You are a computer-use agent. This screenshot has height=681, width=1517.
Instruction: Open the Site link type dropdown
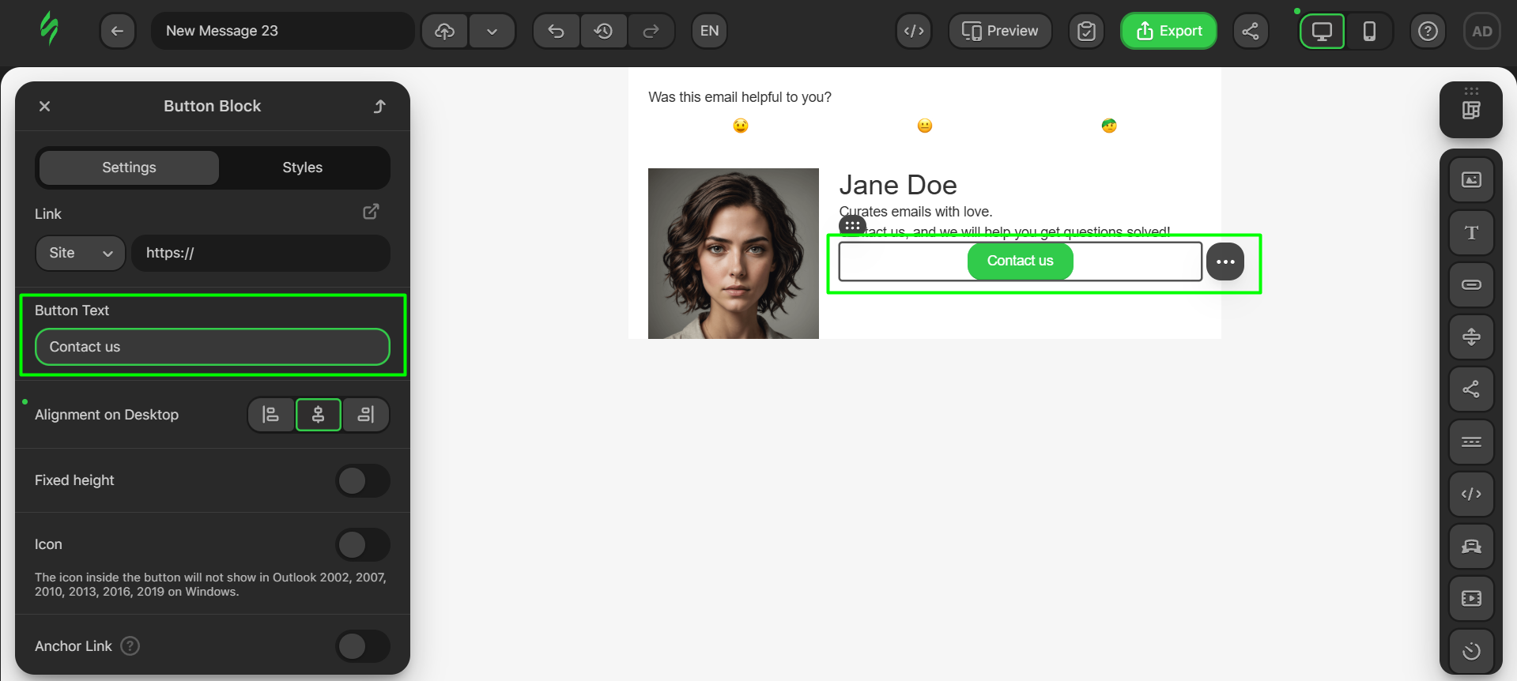pyautogui.click(x=81, y=253)
